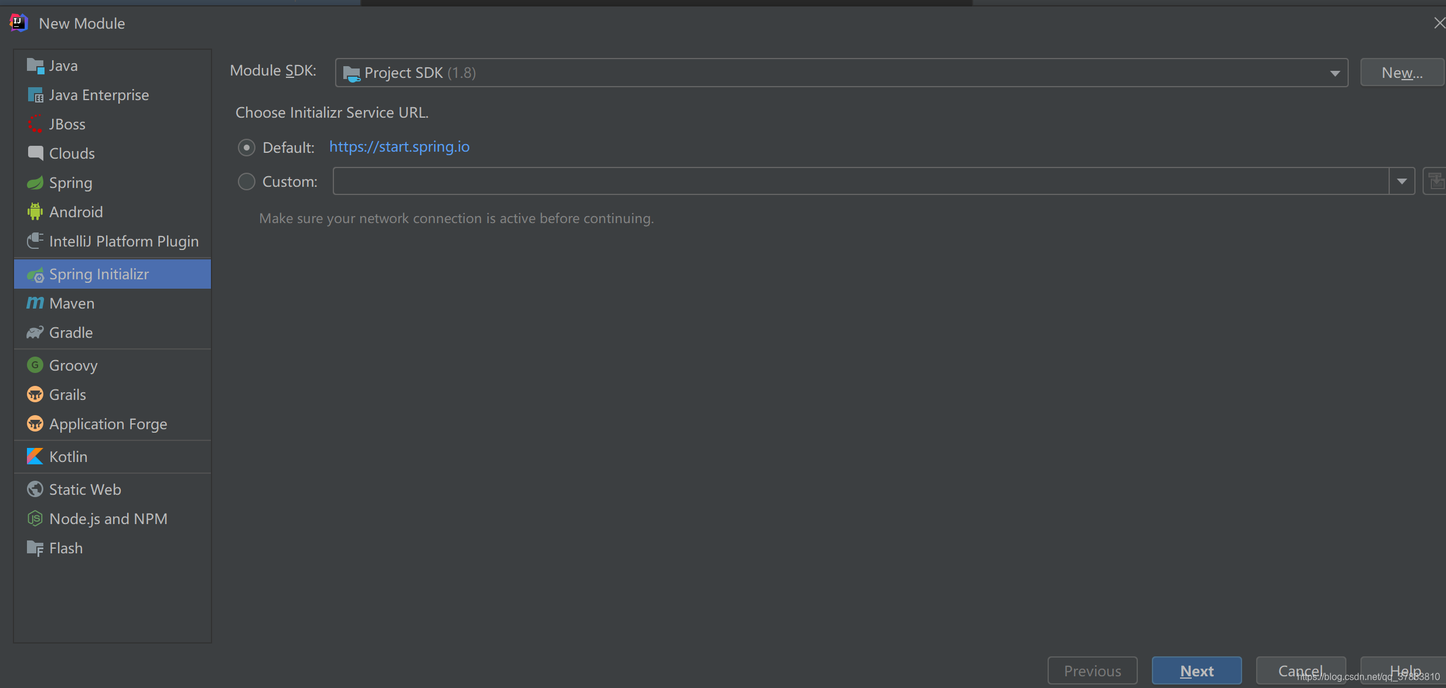
Task: Click the JBoss red dotted icon
Action: 35,124
